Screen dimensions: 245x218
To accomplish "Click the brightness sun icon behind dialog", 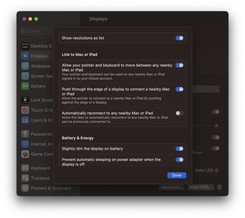I will click(x=216, y=126).
